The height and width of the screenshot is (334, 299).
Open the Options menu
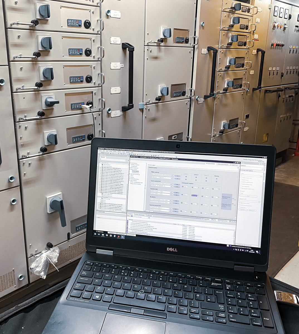[x=119, y=151]
